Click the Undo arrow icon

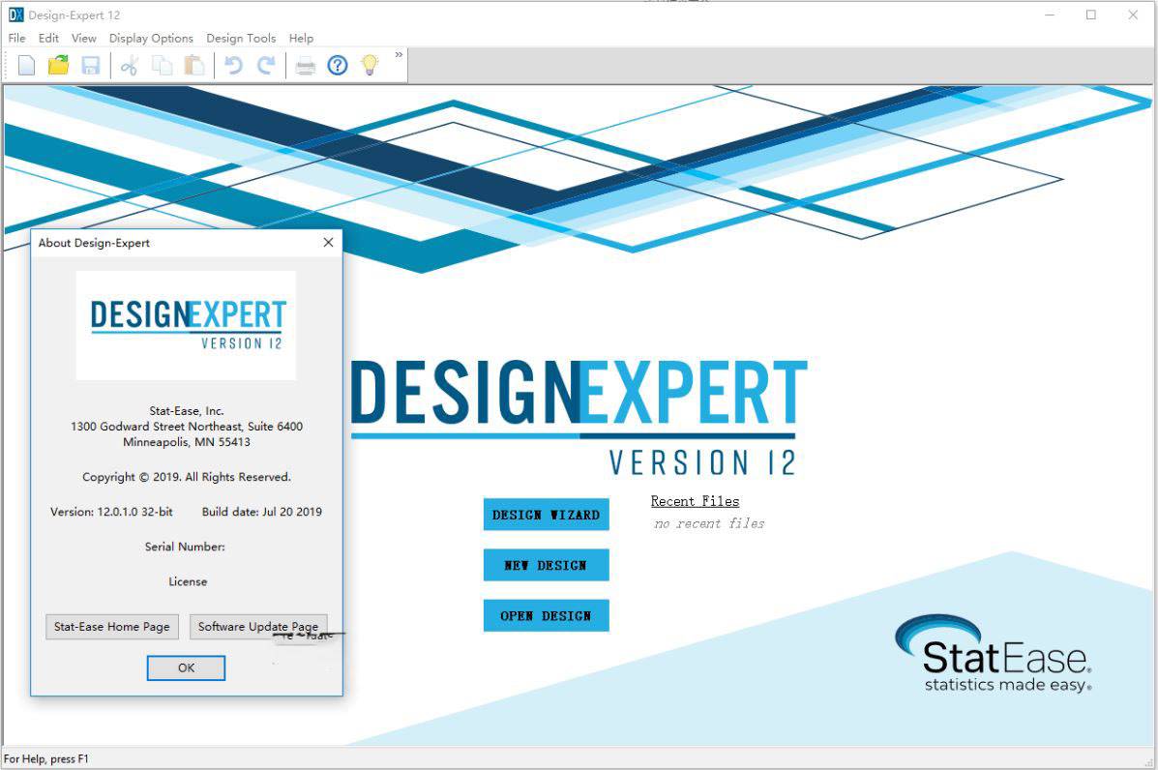pos(233,66)
